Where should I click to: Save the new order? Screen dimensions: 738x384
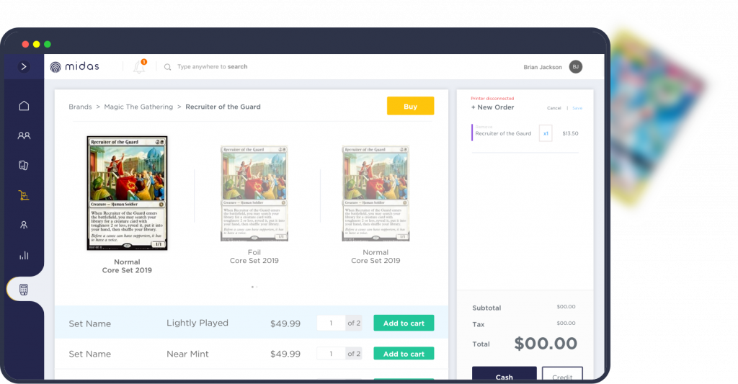[577, 108]
